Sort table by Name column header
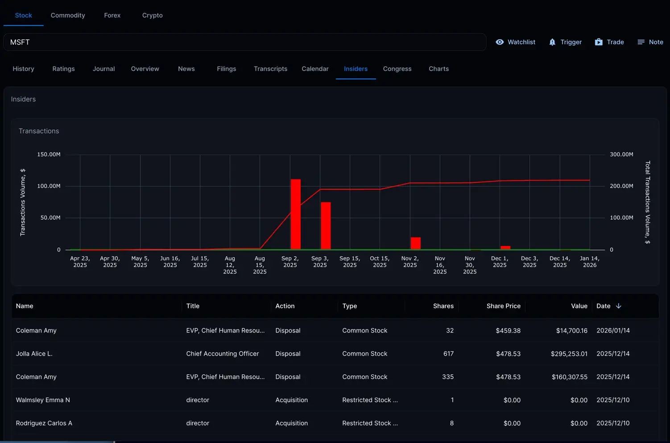The image size is (670, 443). pos(25,306)
